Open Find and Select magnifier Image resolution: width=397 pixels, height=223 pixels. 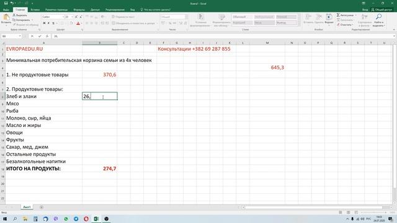click(379, 20)
